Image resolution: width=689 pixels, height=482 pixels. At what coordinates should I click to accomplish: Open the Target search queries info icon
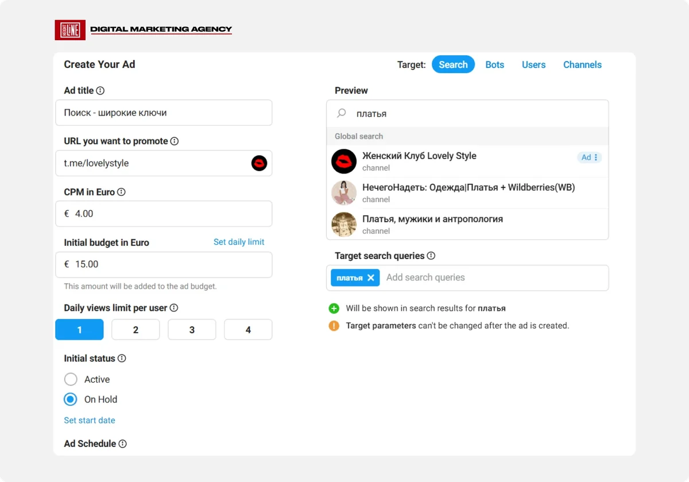(x=431, y=256)
